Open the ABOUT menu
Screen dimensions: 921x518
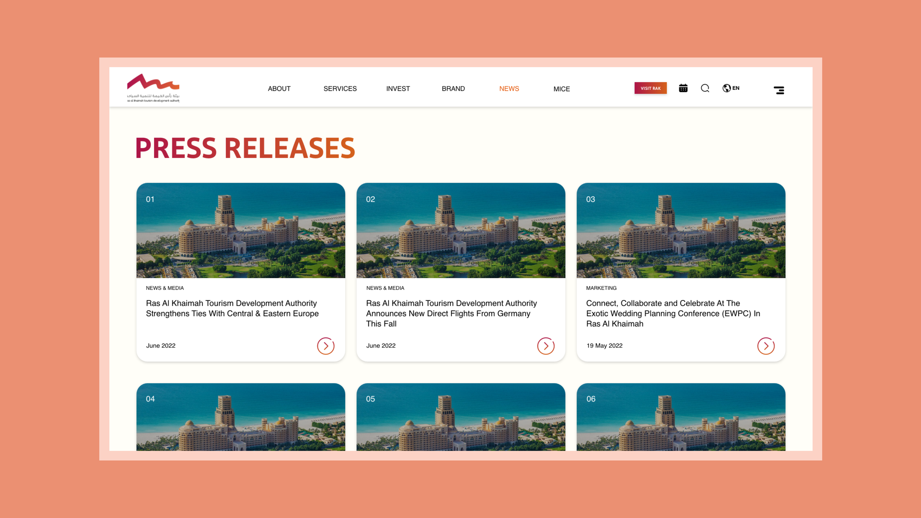click(279, 89)
